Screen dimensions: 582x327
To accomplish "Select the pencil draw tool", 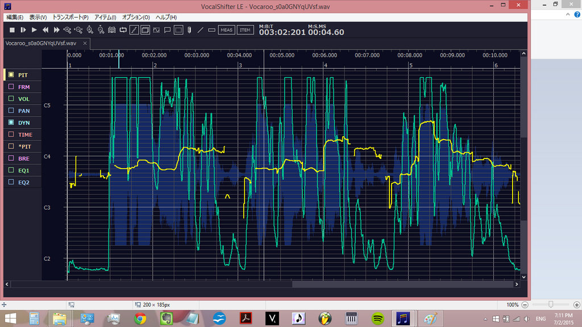I will pos(189,30).
